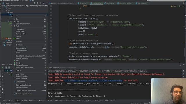Select Find Usages menu entry
The image size is (186, 104).
point(30,29)
